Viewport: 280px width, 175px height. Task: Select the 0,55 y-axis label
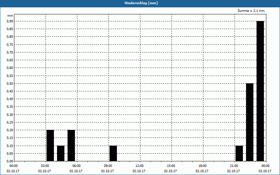coord(10,76)
